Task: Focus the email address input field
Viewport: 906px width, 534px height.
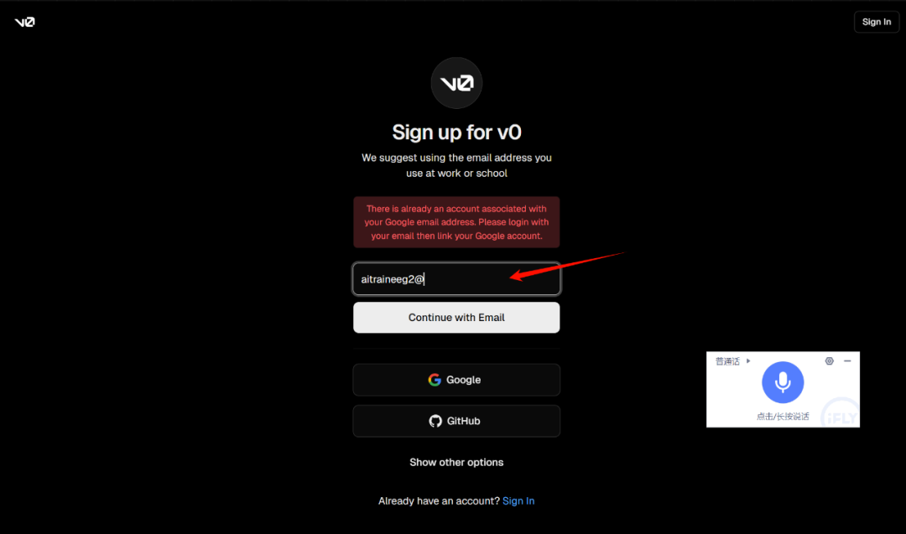Action: pyautogui.click(x=456, y=279)
